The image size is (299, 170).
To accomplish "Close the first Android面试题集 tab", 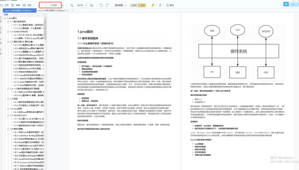I will click(34, 11).
